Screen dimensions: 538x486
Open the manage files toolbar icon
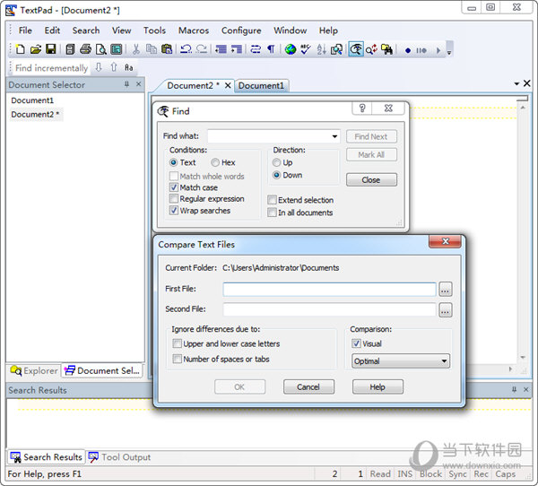coord(70,49)
